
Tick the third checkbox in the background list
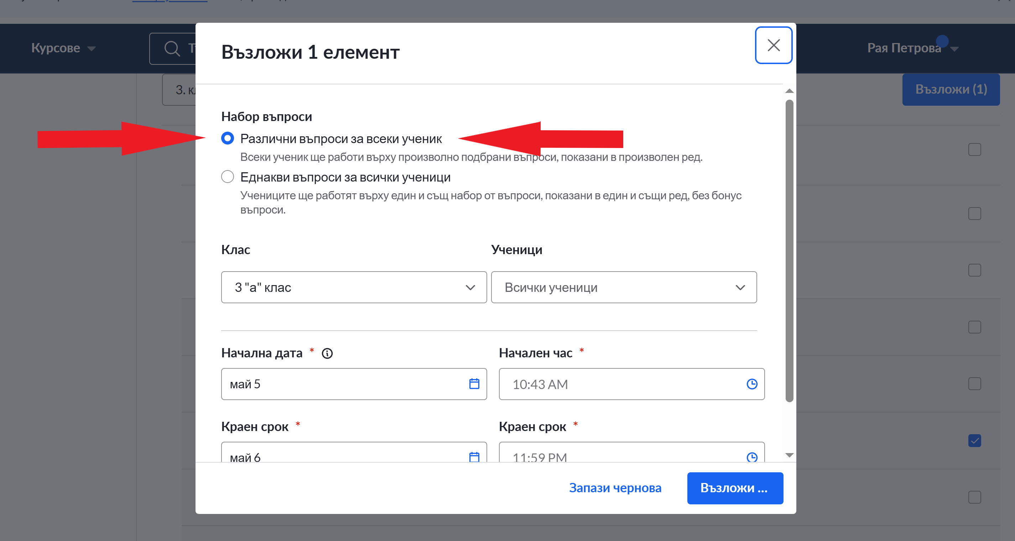(x=974, y=270)
